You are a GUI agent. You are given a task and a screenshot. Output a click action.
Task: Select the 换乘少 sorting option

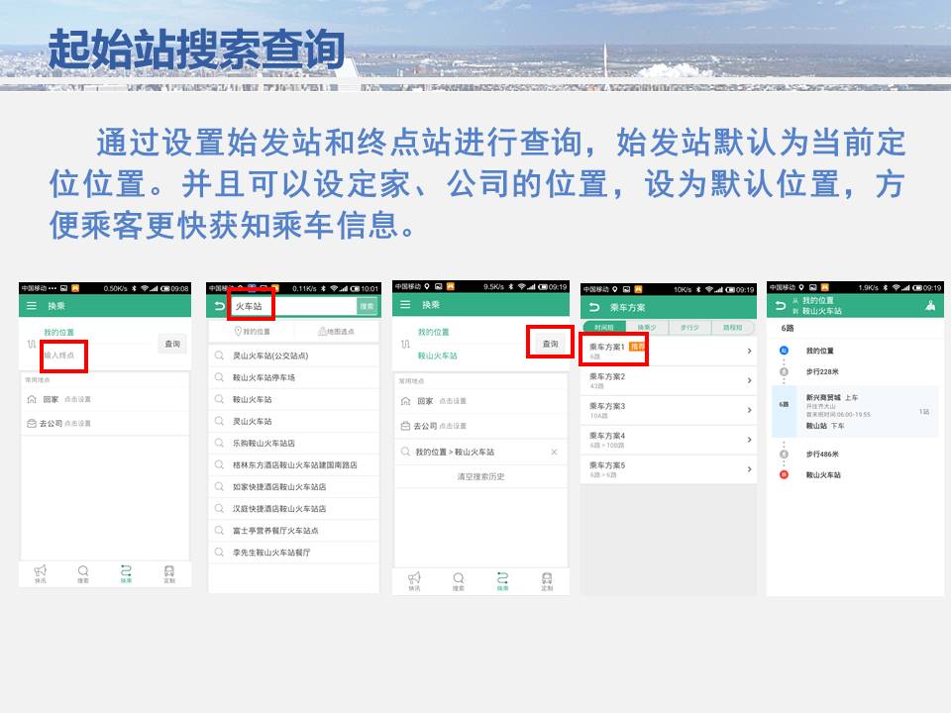pyautogui.click(x=647, y=327)
